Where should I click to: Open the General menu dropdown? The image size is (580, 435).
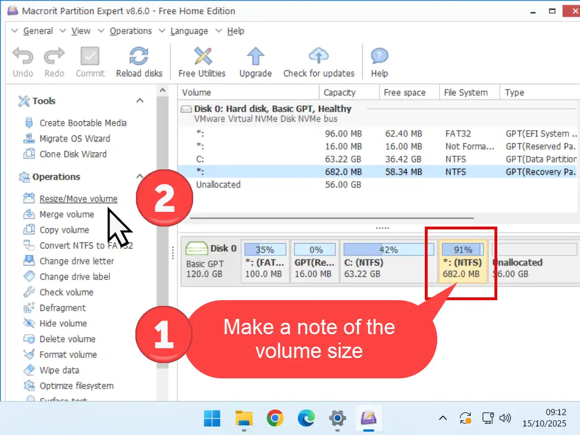(37, 31)
